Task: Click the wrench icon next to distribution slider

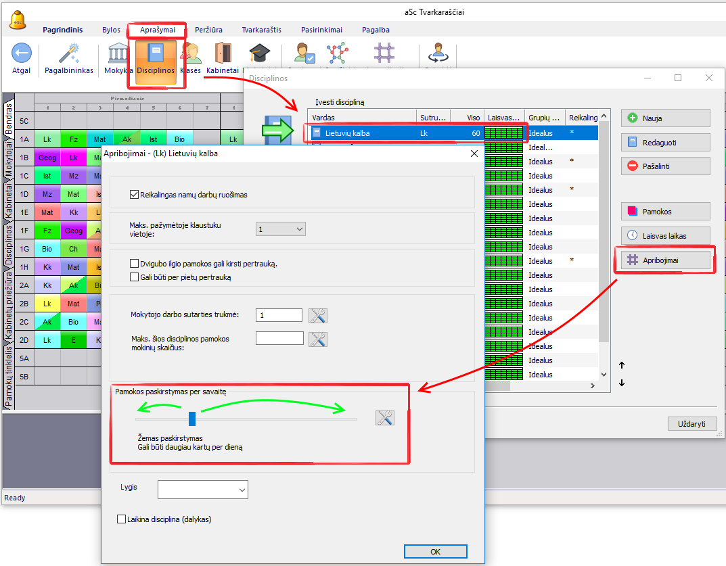Action: pos(384,418)
